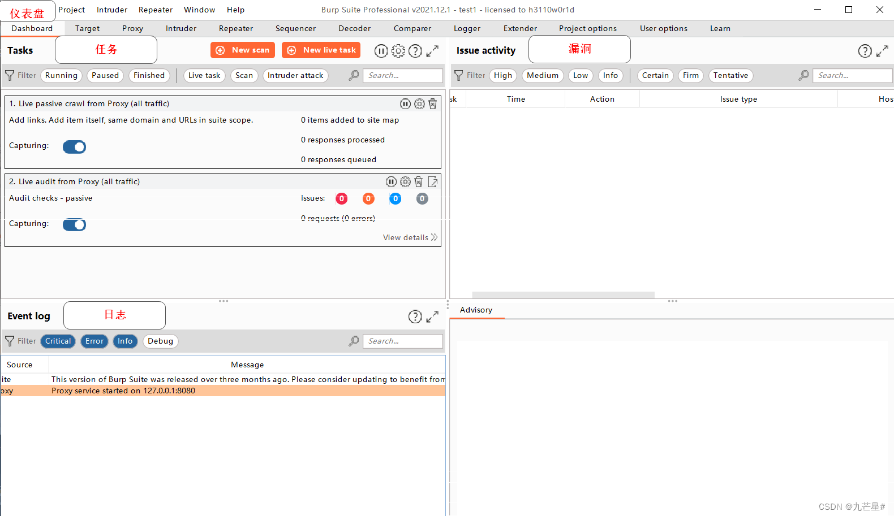This screenshot has height=516, width=894.
Task: Toggle the Tentative confidence filter
Action: (730, 75)
